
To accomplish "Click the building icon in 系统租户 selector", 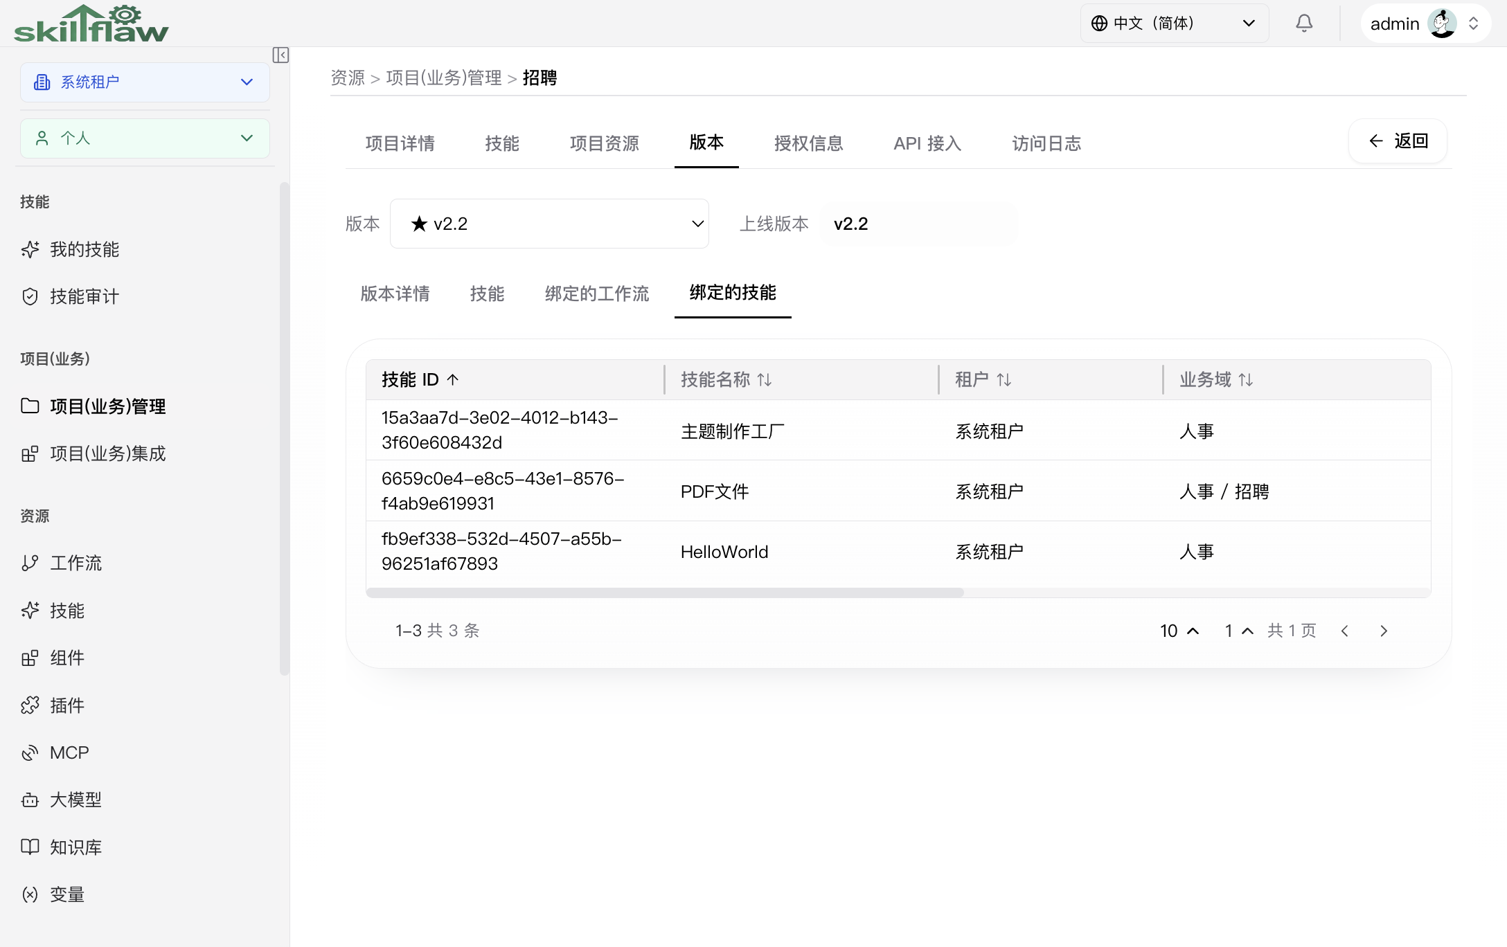I will tap(42, 82).
